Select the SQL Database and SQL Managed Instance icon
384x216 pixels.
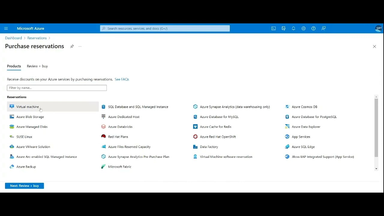103,106
